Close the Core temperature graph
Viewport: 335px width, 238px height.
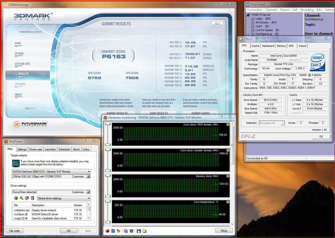[x=228, y=202]
